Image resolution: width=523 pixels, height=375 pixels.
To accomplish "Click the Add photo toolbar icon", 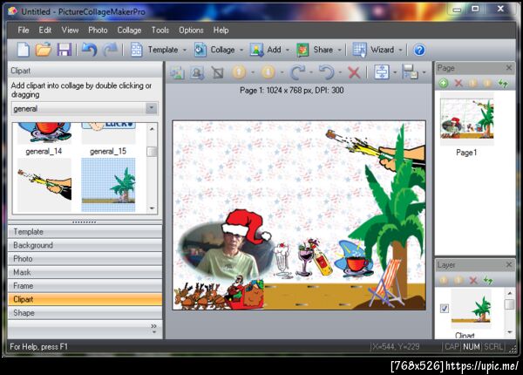I will click(x=257, y=50).
